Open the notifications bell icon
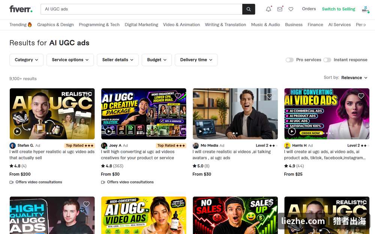This screenshot has width=375, height=234. point(268,9)
